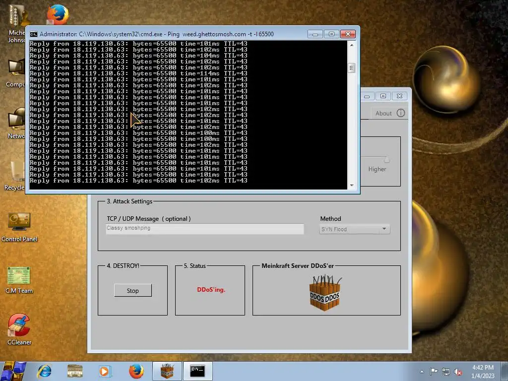Click the info icon next to About
The height and width of the screenshot is (381, 508).
click(401, 113)
